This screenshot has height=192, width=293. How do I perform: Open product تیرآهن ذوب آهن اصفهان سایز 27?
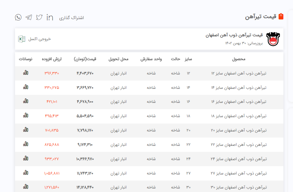click(x=239, y=173)
